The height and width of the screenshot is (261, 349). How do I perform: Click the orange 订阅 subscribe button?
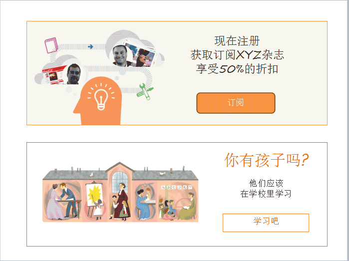tap(236, 103)
